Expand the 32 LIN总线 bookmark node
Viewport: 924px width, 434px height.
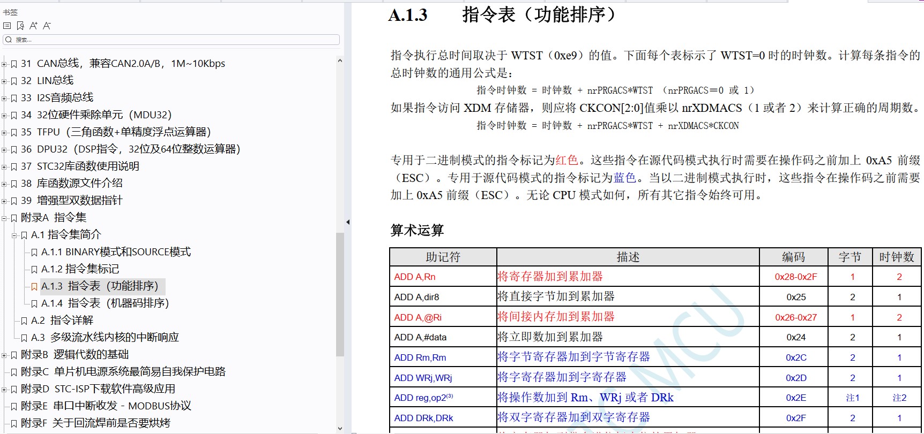point(4,81)
